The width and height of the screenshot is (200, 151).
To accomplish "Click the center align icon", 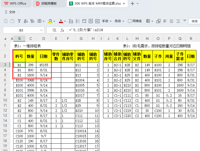I will 171,21.
